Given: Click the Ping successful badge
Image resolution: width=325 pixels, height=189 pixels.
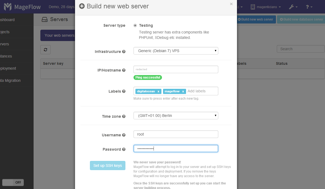Looking at the screenshot, I should coord(148,77).
